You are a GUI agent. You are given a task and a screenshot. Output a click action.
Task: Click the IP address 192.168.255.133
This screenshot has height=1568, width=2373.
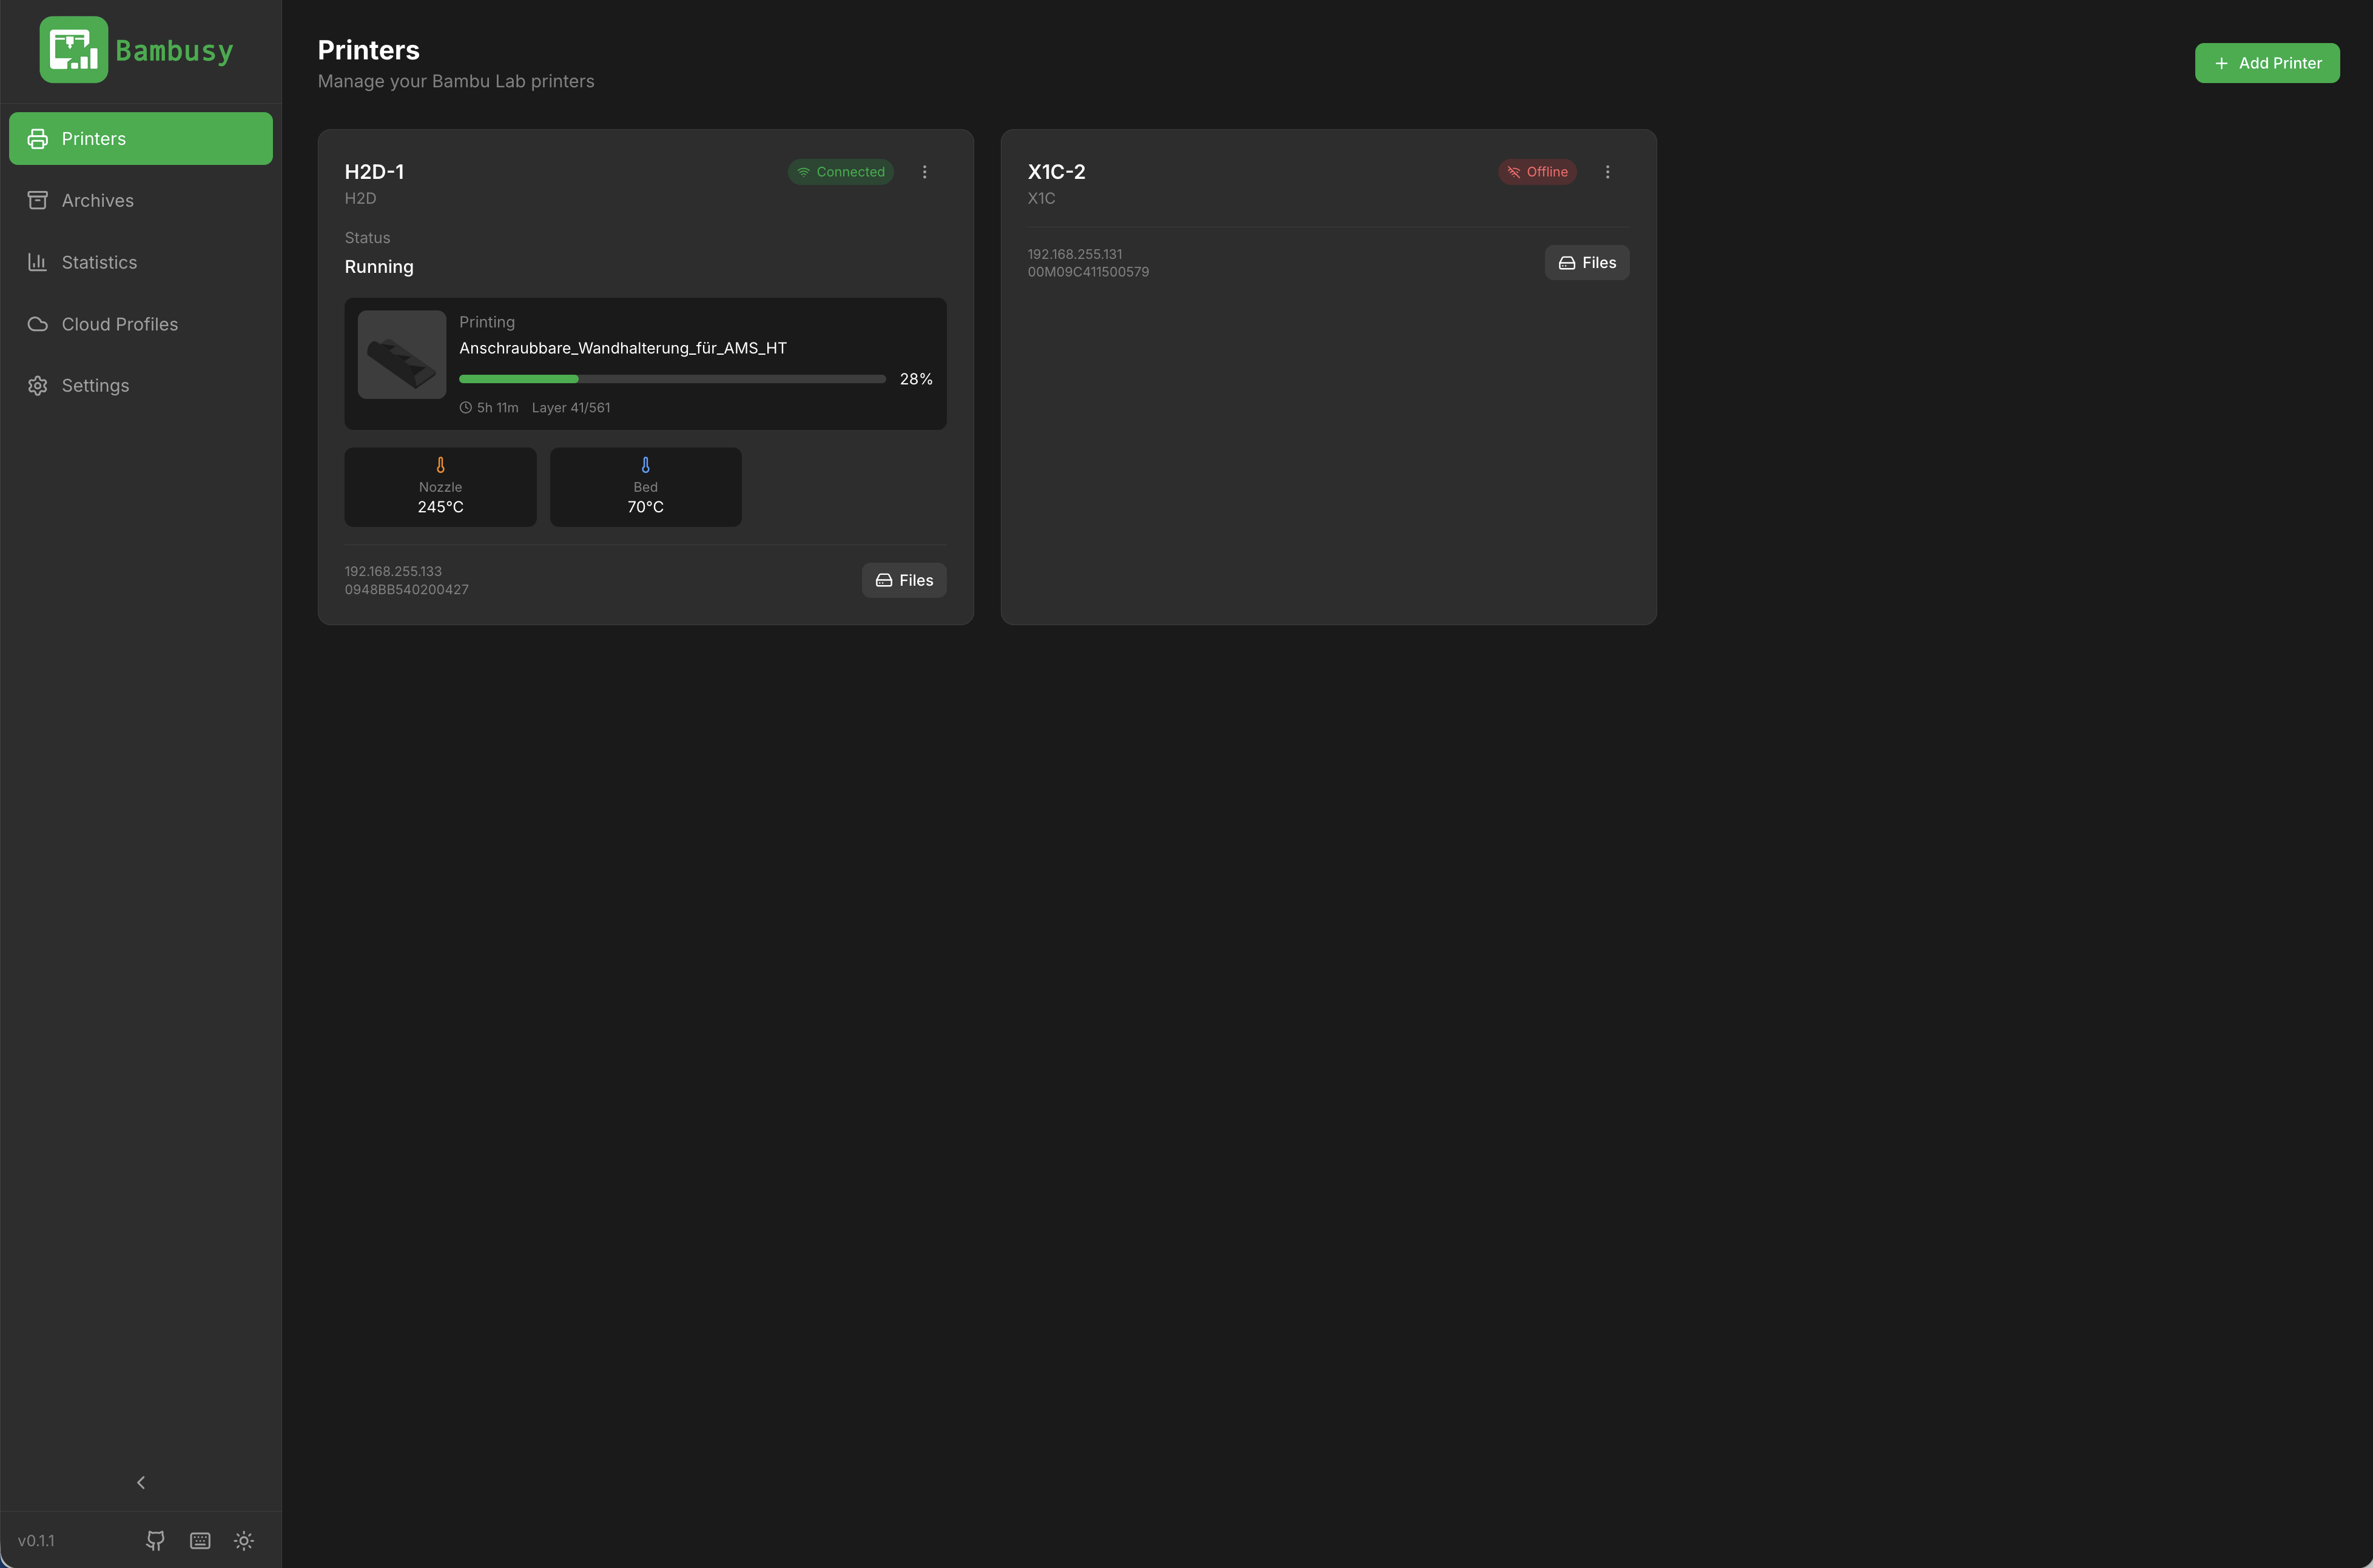pyautogui.click(x=393, y=571)
